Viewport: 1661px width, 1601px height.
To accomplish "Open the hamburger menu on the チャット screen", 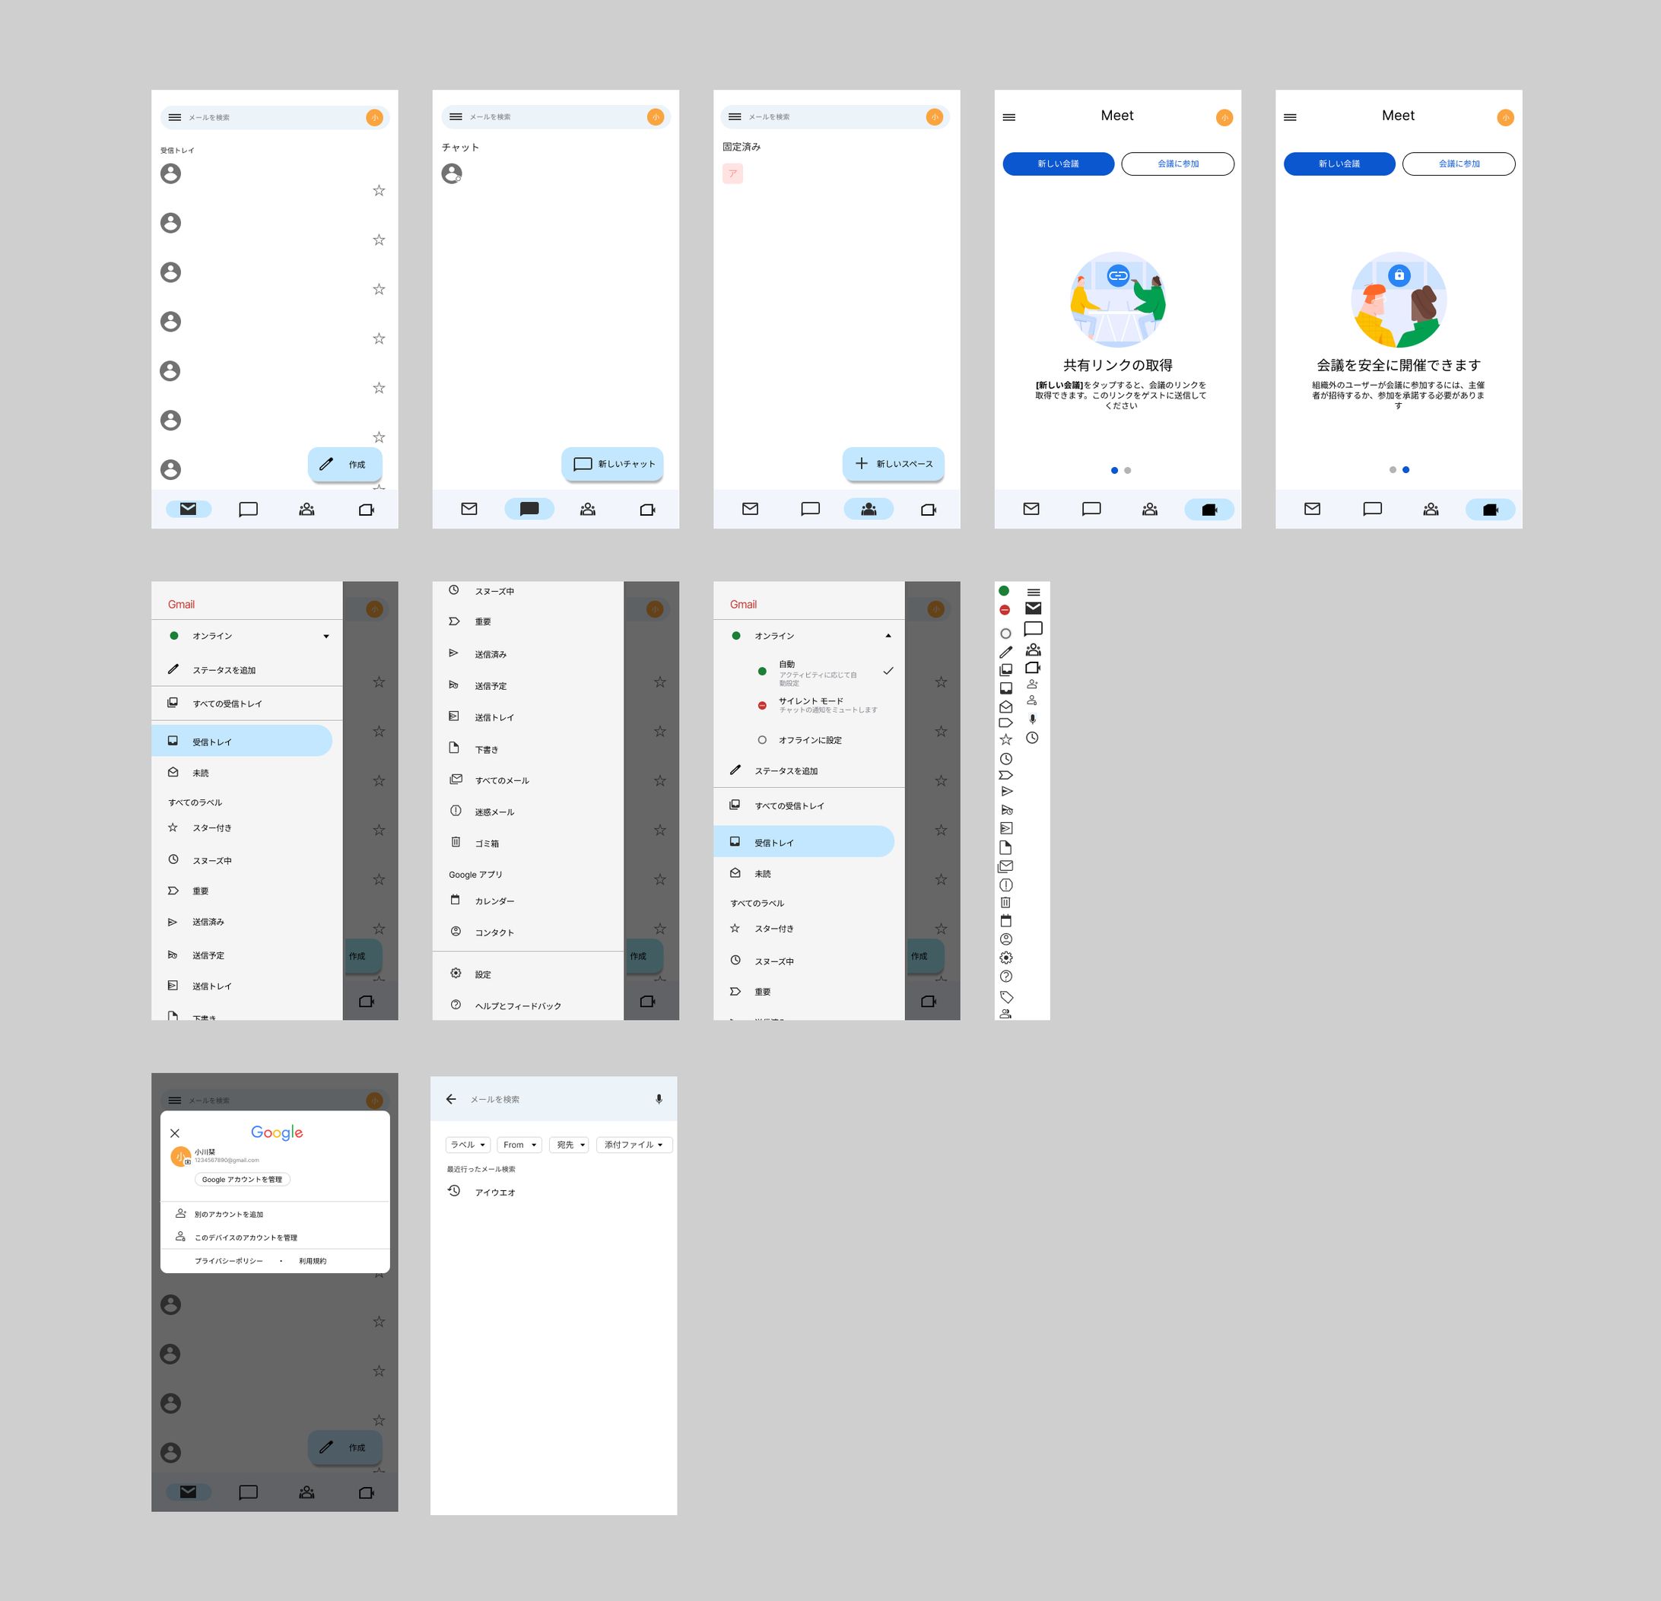I will (456, 117).
